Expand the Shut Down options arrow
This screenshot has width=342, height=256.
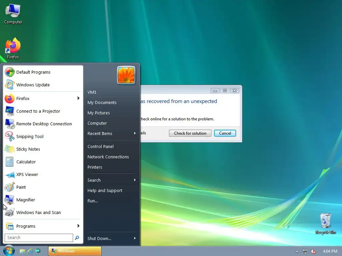pyautogui.click(x=135, y=238)
